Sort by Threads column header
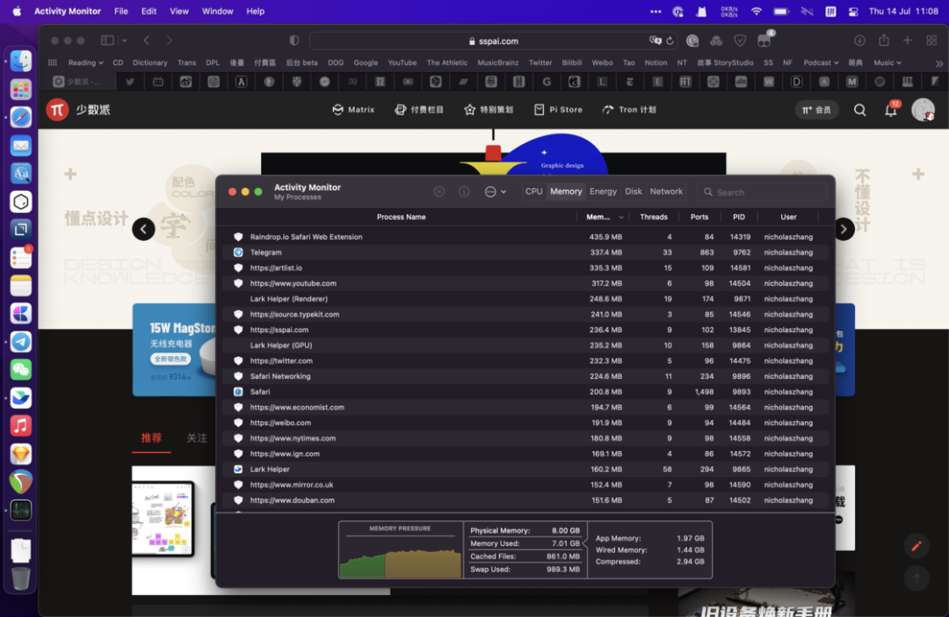 654,217
